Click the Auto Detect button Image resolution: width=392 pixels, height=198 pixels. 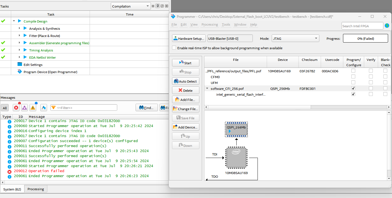pos(186,81)
